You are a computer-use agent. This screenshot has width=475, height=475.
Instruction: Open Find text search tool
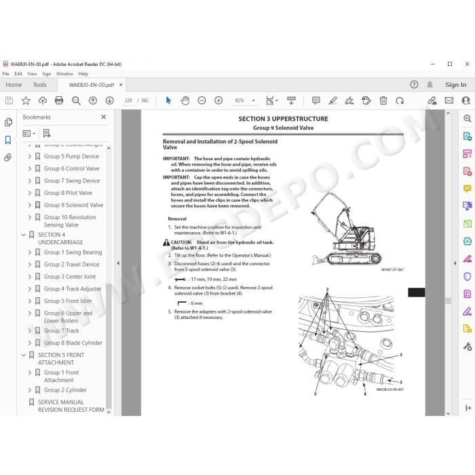click(x=76, y=100)
